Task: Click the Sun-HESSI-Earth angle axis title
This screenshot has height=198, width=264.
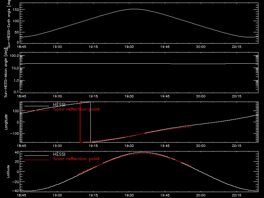Action: tap(9, 24)
